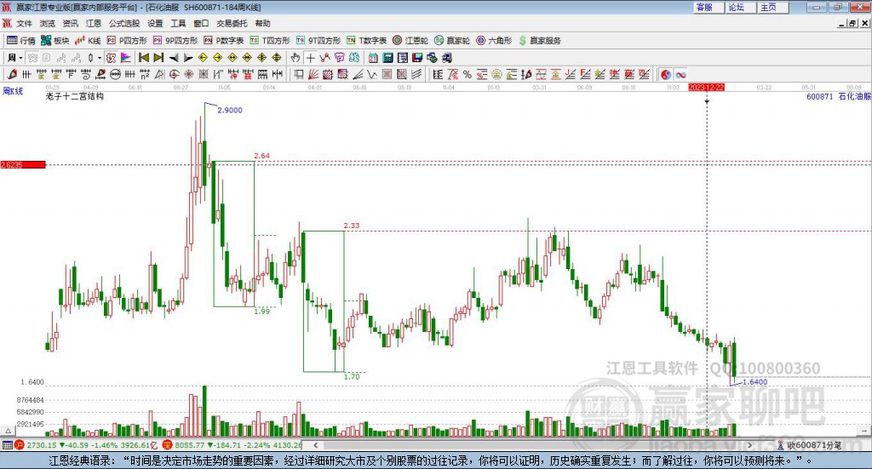Jump to last bar icon
Screen dimensions: 872x469
pos(158,58)
